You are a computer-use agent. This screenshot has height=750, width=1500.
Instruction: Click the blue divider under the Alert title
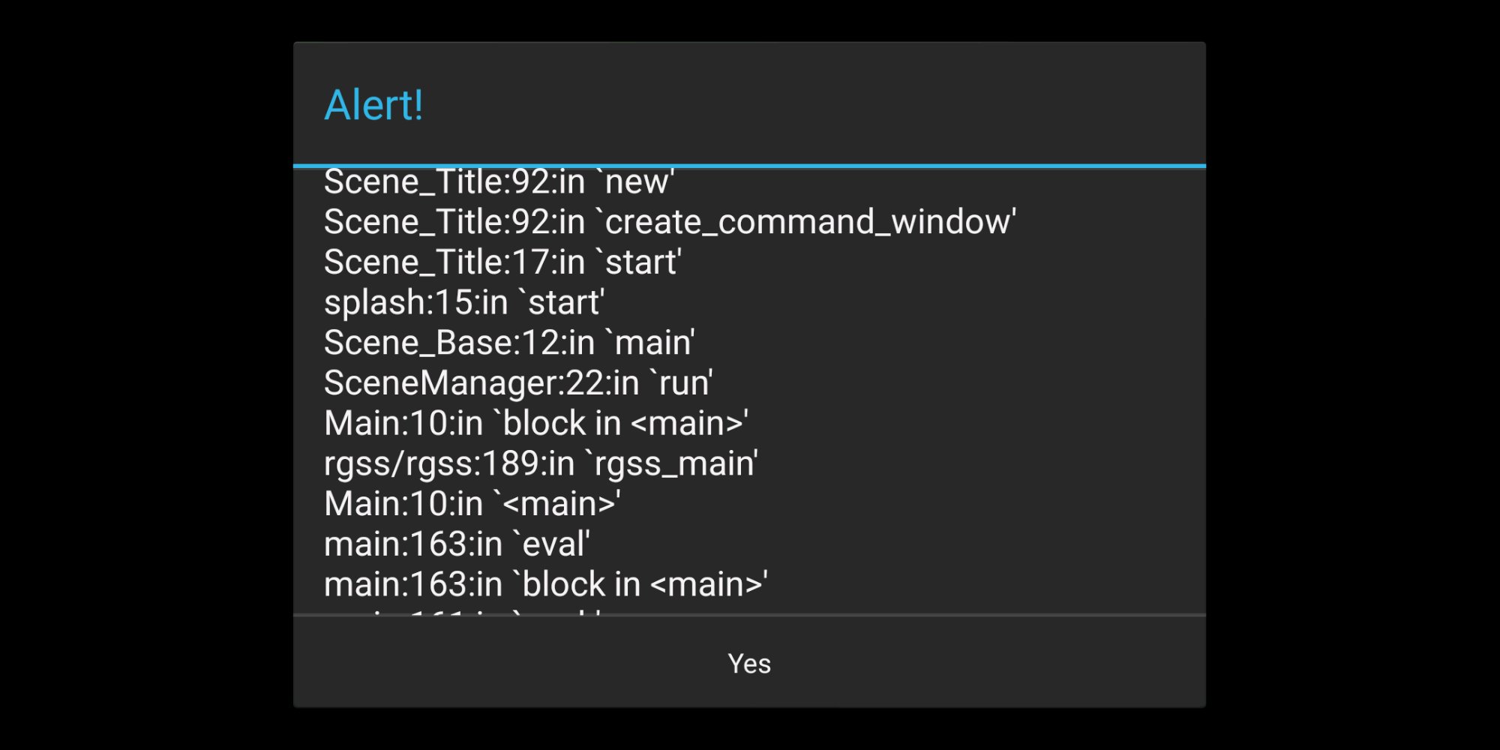[x=749, y=166]
